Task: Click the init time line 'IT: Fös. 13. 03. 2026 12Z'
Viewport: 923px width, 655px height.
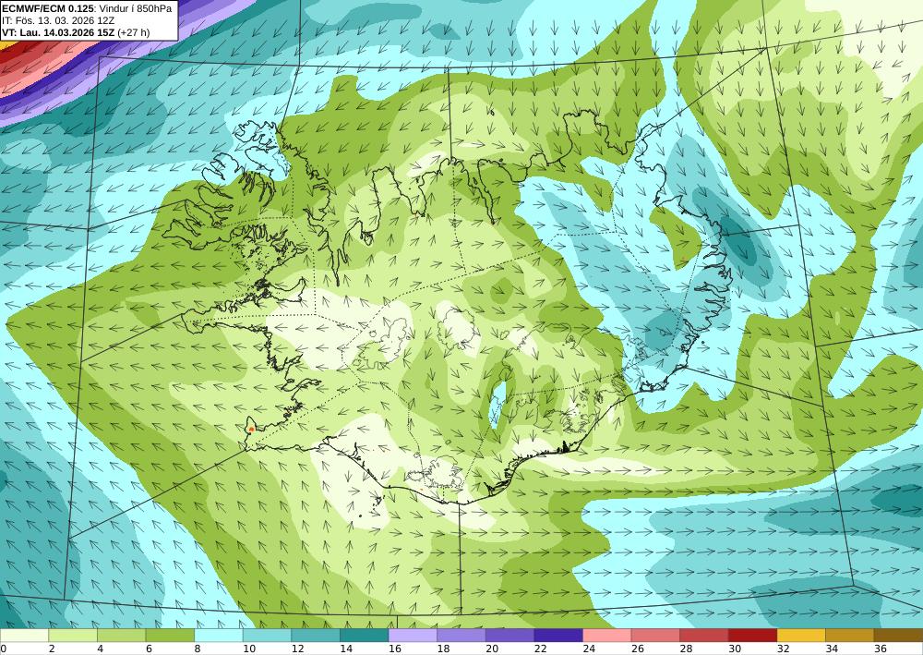Action: [58, 20]
